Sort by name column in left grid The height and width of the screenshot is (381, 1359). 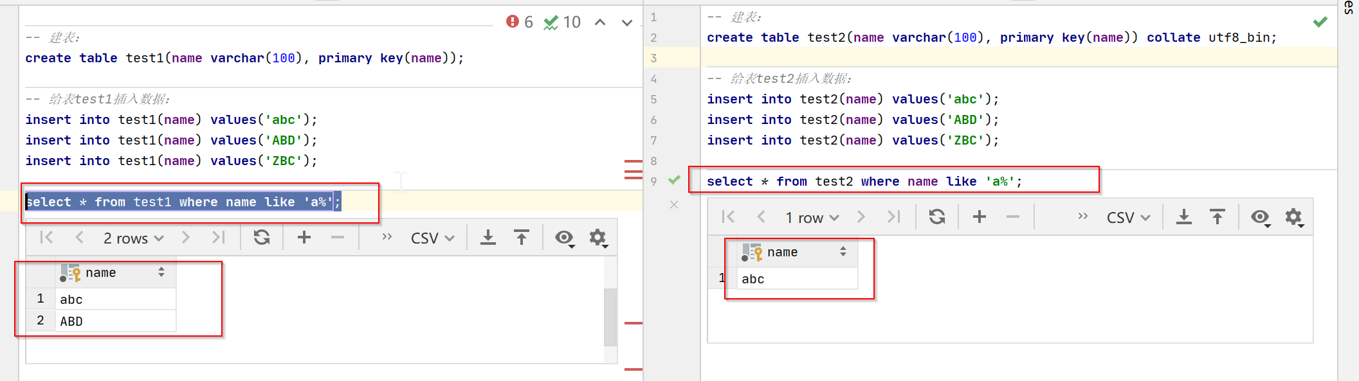[161, 272]
